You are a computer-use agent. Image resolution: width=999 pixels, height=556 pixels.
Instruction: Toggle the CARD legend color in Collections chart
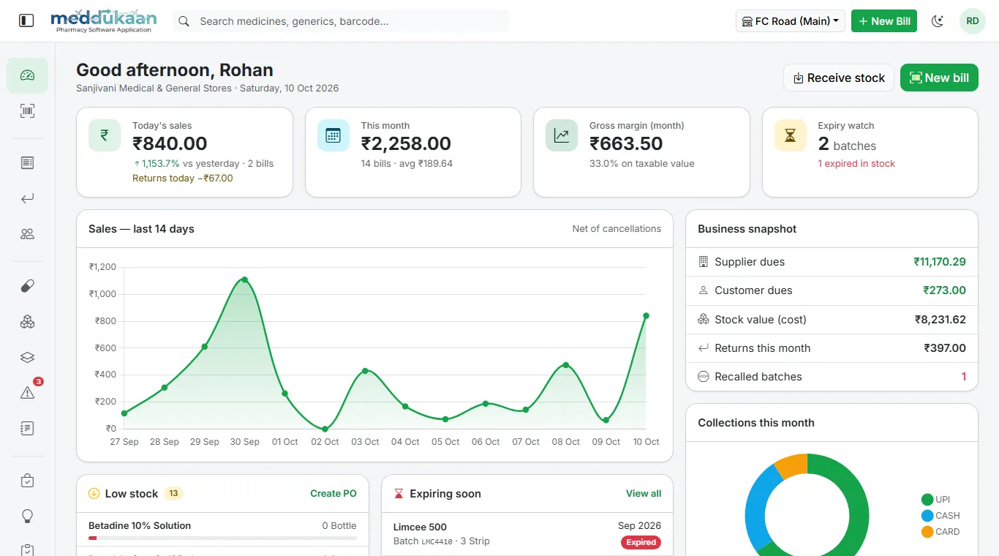(927, 532)
